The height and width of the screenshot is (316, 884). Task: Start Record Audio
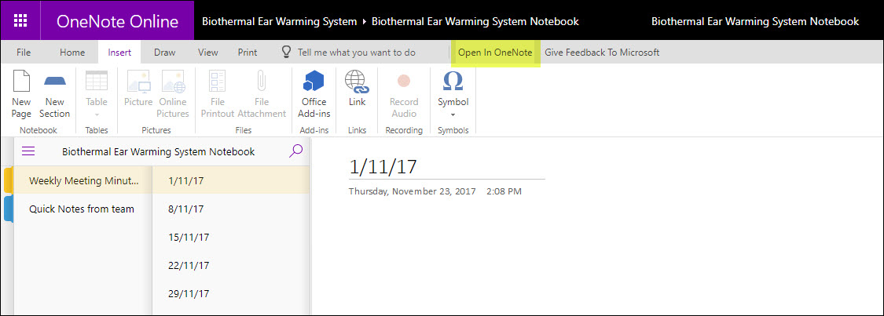click(404, 93)
